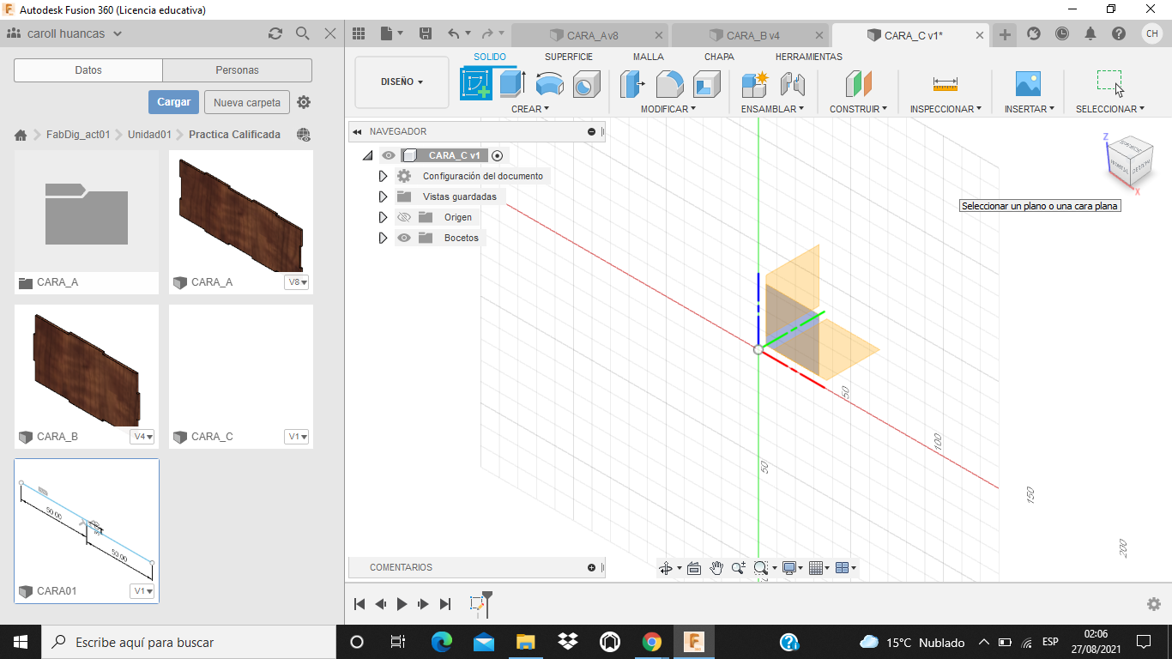This screenshot has width=1172, height=659.
Task: Activate CARA_C v1 component radio button
Action: [x=497, y=155]
